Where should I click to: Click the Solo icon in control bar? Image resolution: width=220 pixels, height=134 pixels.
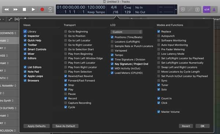click(197, 10)
